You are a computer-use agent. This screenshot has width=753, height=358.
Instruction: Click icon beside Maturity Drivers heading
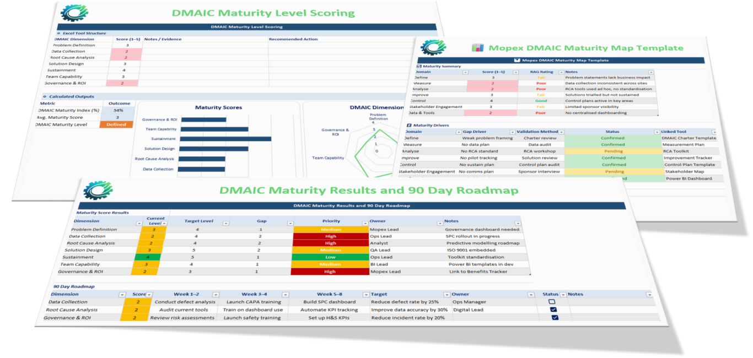(408, 126)
